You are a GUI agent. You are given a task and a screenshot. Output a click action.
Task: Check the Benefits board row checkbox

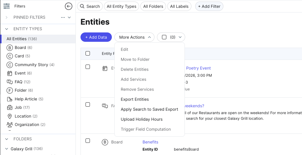88,141
